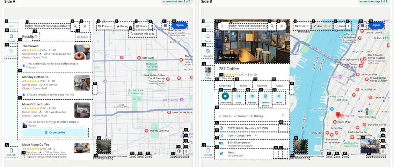The width and height of the screenshot is (394, 167).
Task: Check Update results when map moves
Action: pyautogui.click(x=23, y=157)
